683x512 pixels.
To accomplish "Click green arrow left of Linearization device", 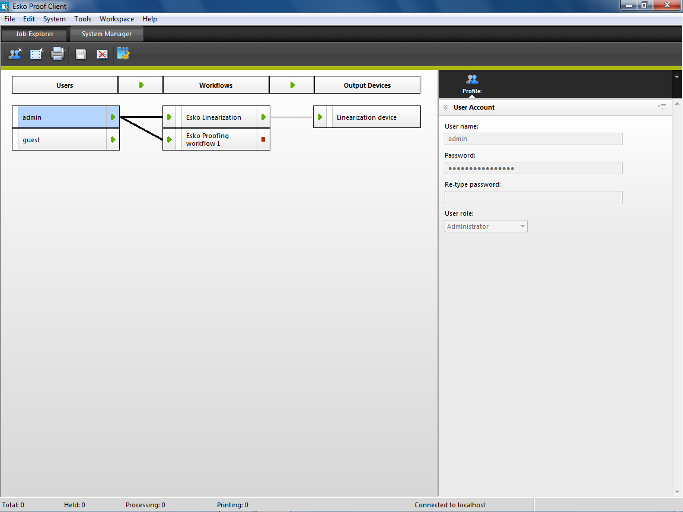I will [x=320, y=117].
